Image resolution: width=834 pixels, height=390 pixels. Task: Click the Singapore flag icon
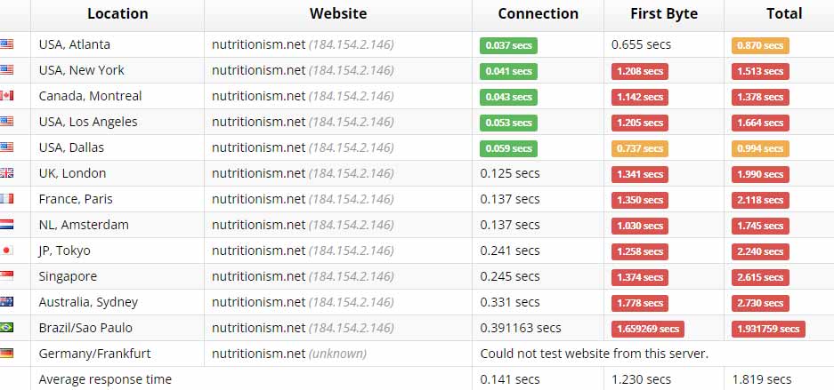[7, 276]
